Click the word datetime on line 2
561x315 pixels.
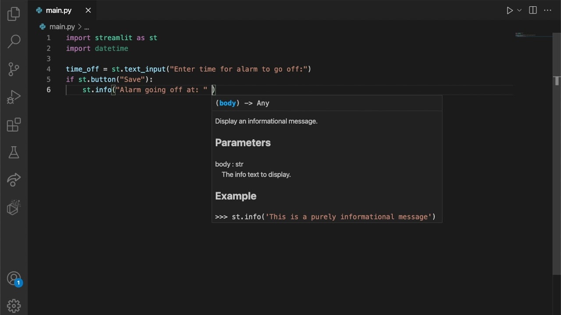(x=111, y=49)
